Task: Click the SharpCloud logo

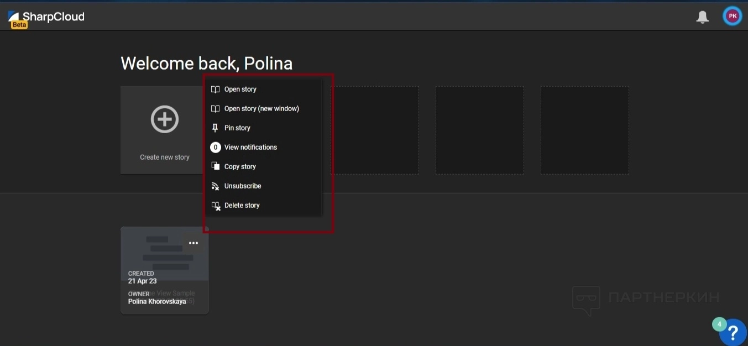Action: coord(47,18)
